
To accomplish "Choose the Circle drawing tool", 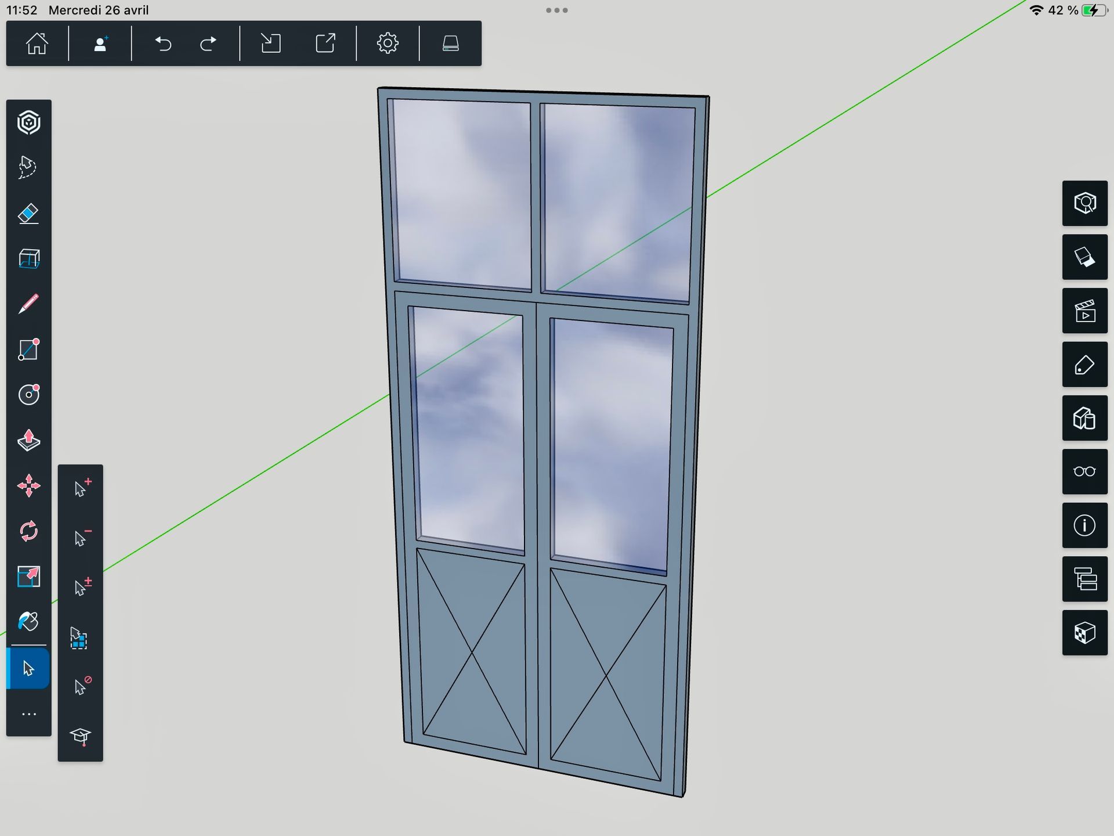I will 28,395.
